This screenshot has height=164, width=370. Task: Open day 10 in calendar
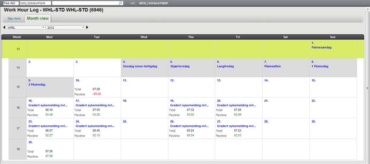tap(78, 80)
